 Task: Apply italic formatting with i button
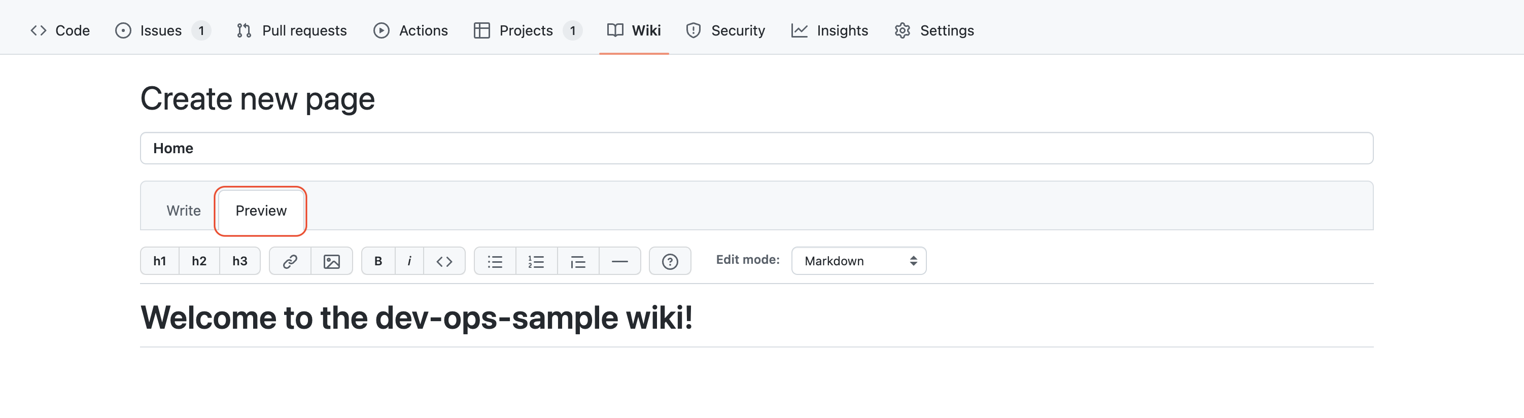[409, 261]
